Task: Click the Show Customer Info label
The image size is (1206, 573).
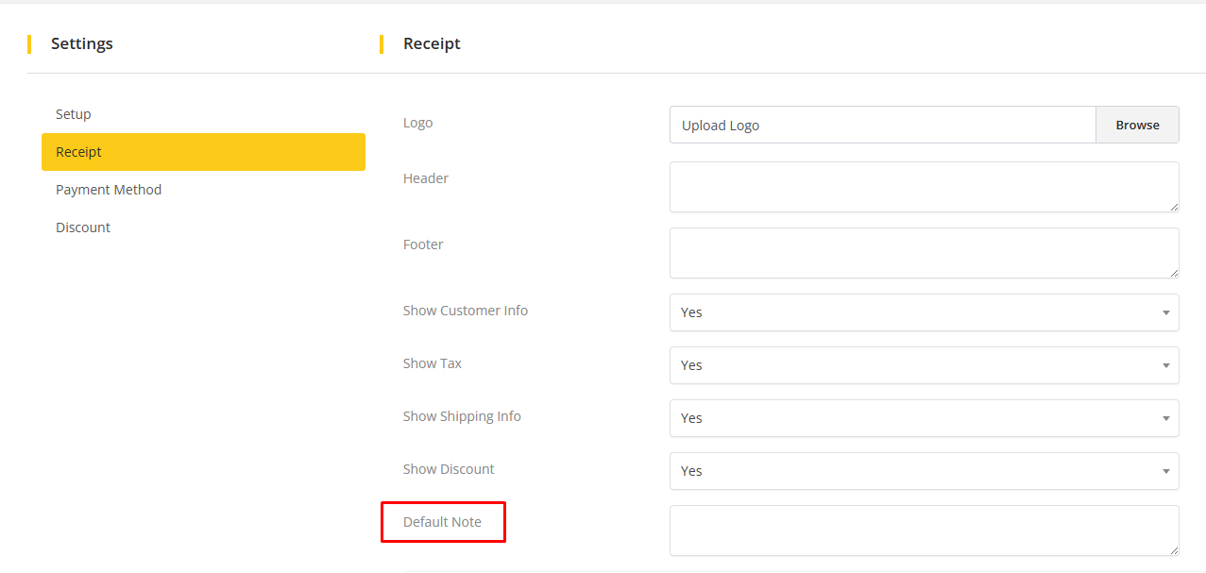Action: (x=466, y=311)
